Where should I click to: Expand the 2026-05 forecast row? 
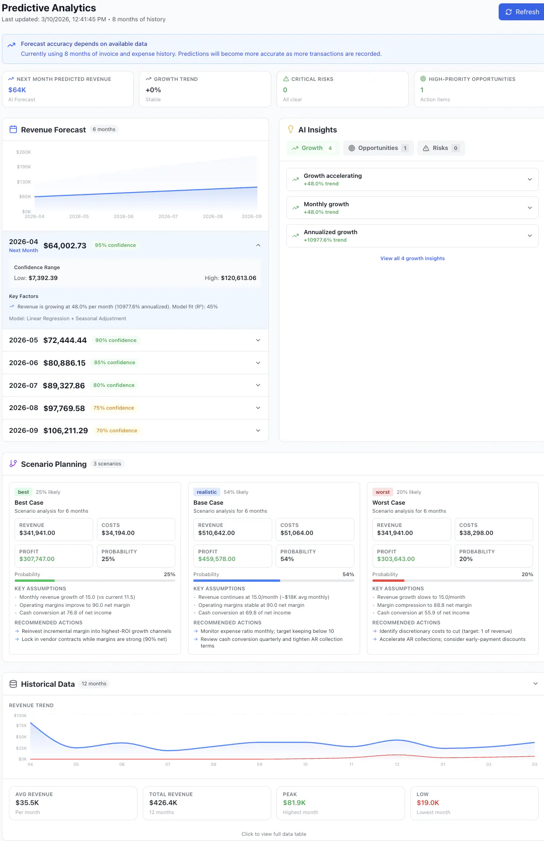pos(258,340)
